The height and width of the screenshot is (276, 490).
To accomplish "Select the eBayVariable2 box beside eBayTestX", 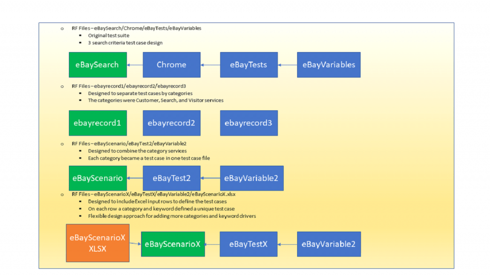I will click(329, 244).
